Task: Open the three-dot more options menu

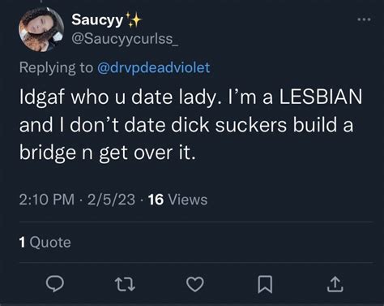Action: click(364, 19)
